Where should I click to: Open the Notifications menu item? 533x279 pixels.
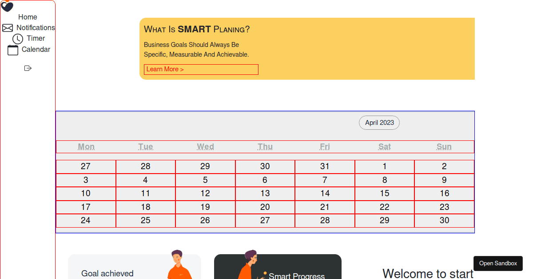click(x=36, y=27)
